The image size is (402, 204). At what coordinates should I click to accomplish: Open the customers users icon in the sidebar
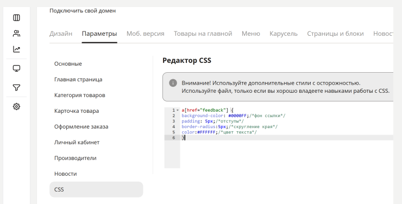tap(16, 34)
